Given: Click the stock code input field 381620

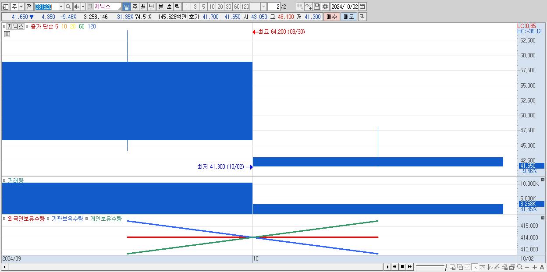Looking at the screenshot, I should 46,7.
